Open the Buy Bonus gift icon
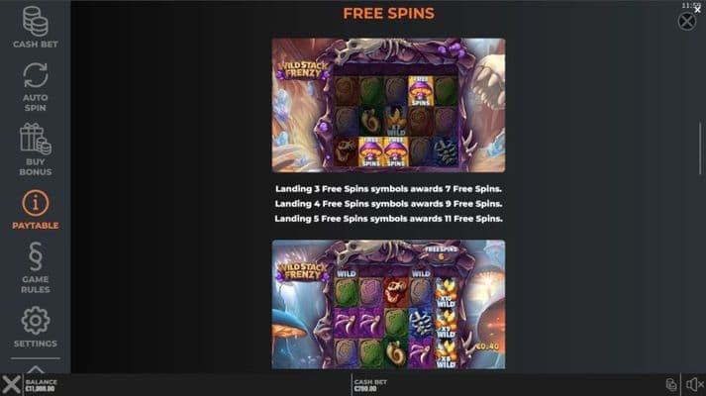This screenshot has height=396, width=706. coord(35,139)
